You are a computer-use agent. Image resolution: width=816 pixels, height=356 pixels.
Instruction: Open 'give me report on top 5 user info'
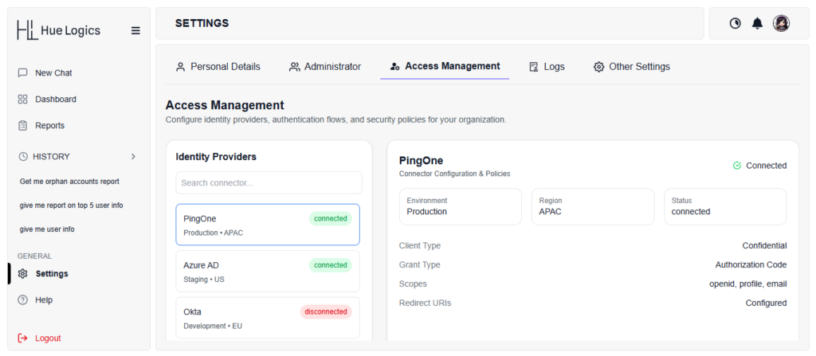tap(71, 205)
